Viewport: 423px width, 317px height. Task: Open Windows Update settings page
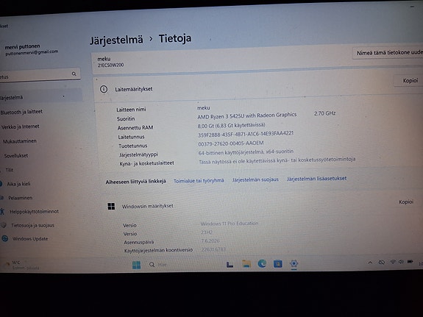[x=30, y=239]
